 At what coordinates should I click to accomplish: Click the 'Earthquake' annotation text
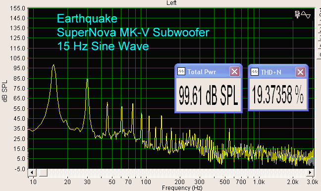pos(87,19)
